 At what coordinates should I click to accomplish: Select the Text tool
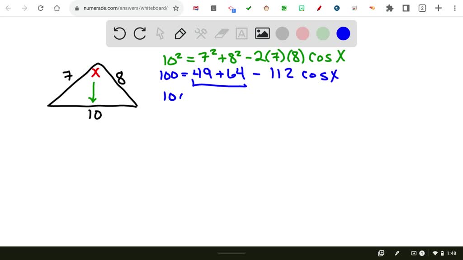click(x=241, y=33)
